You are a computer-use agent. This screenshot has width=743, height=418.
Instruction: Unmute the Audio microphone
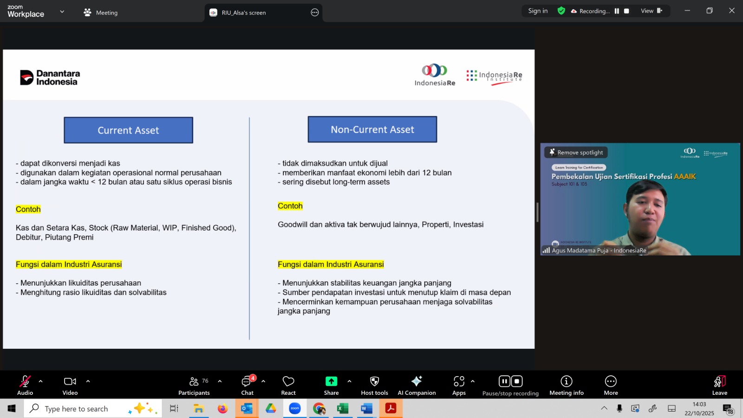25,385
